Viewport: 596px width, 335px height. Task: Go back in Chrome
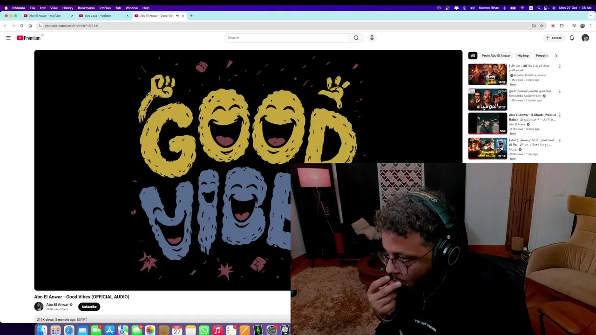click(x=5, y=26)
